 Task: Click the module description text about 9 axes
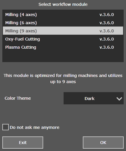click(63, 78)
